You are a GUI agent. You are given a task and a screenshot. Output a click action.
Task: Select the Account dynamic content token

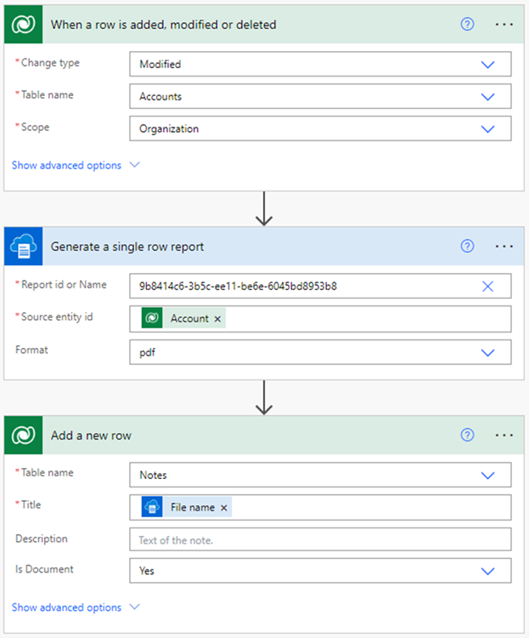point(183,318)
